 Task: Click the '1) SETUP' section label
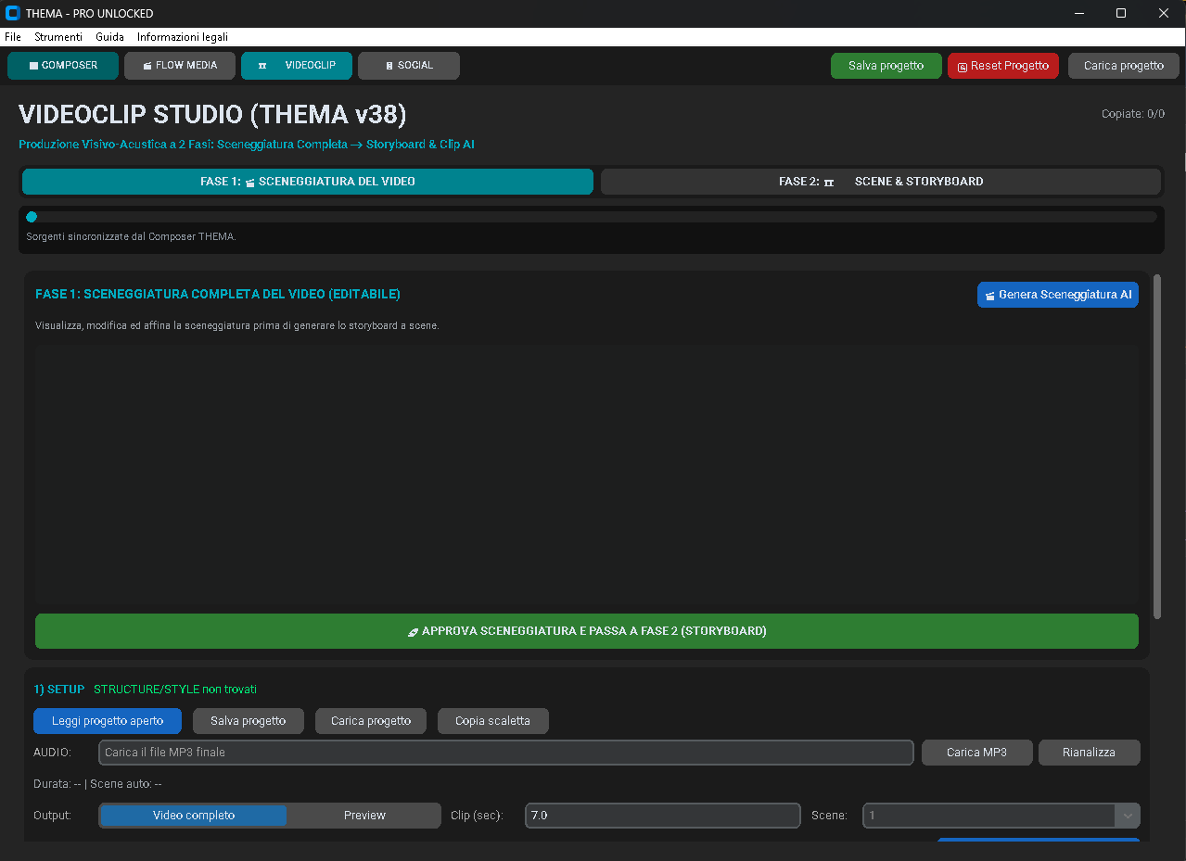[59, 690]
